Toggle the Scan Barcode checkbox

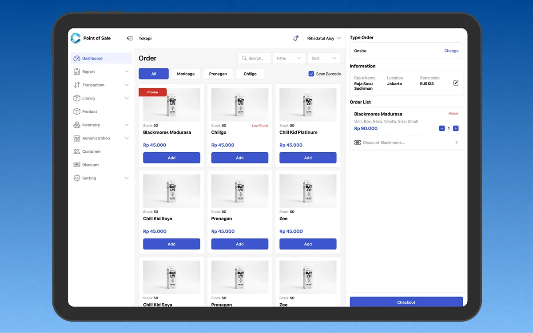311,74
